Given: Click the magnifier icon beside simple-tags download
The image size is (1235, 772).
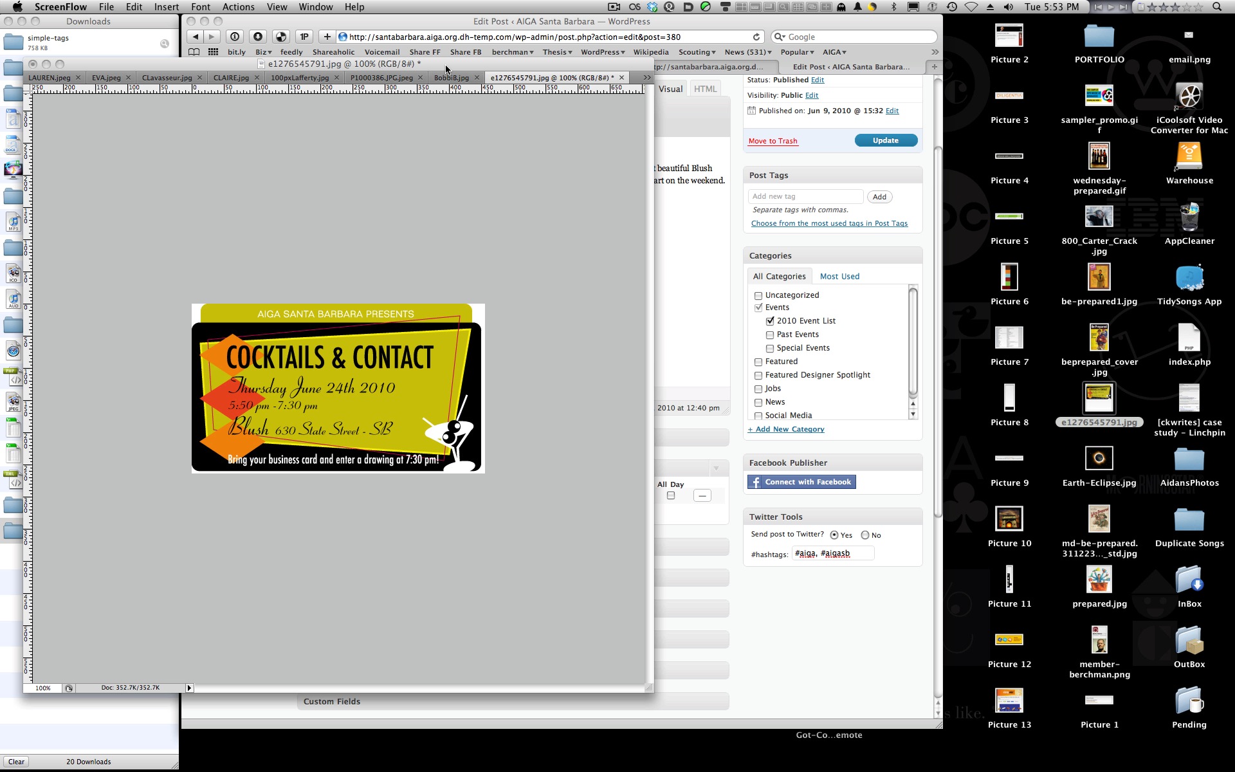Looking at the screenshot, I should click(165, 43).
